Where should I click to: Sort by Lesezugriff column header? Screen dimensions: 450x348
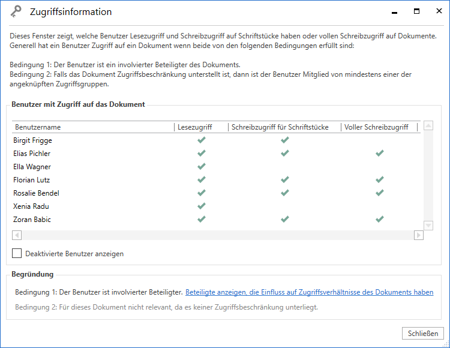click(201, 127)
